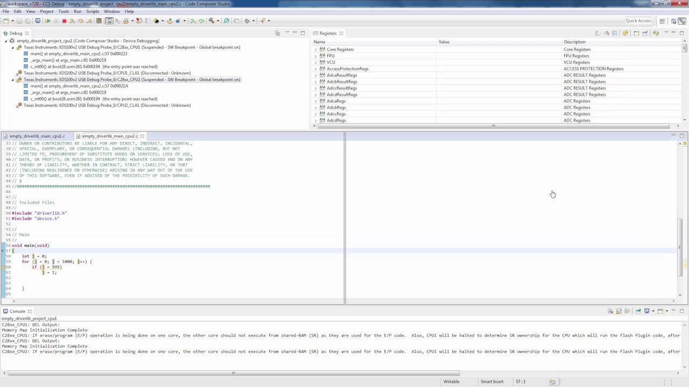Viewport: 689px width, 387px height.
Task: Open the Window menu
Action: click(112, 11)
